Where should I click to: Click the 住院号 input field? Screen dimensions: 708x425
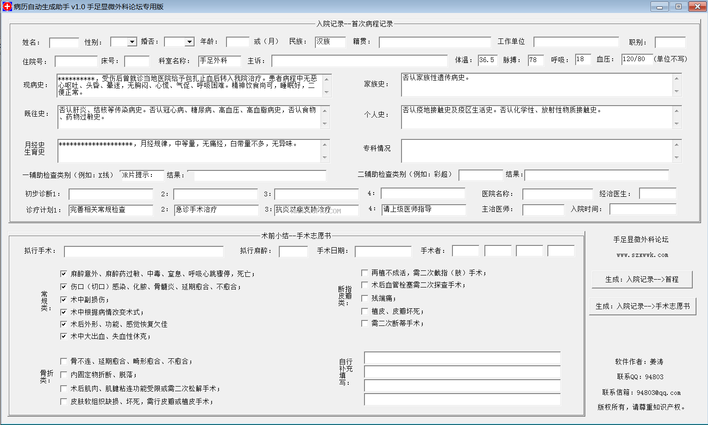coord(76,62)
